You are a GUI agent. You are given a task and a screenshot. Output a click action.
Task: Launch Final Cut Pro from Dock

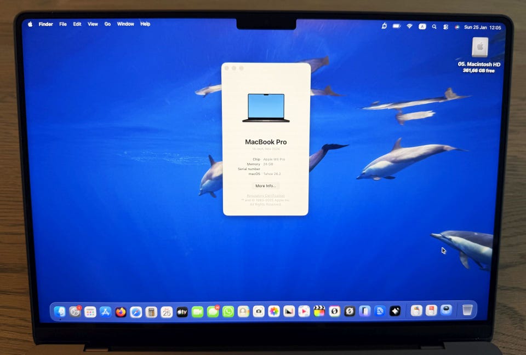coord(319,311)
